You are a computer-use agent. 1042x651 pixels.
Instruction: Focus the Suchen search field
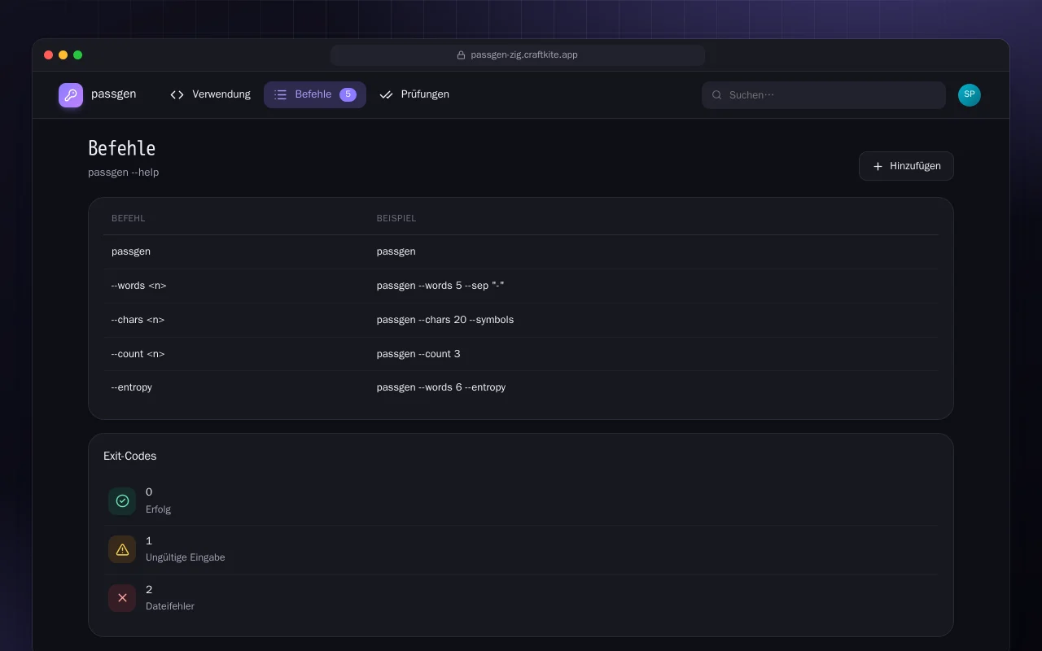coord(824,95)
